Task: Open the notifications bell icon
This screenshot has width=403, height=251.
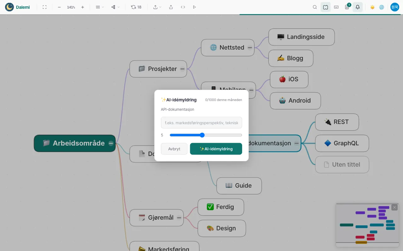Action: [x=358, y=7]
